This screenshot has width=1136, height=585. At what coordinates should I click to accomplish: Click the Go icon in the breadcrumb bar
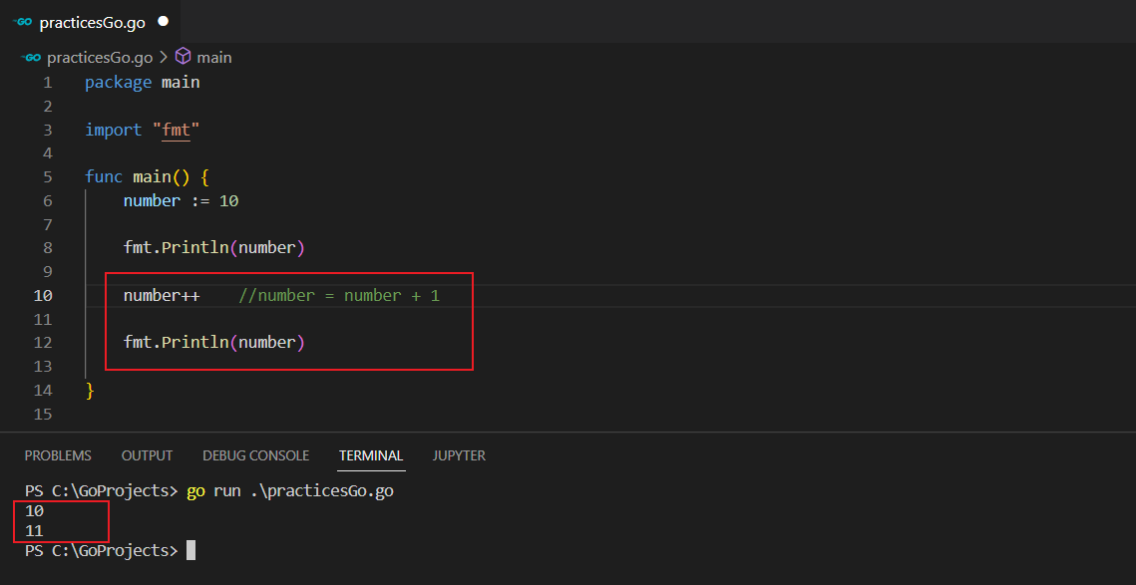click(32, 58)
